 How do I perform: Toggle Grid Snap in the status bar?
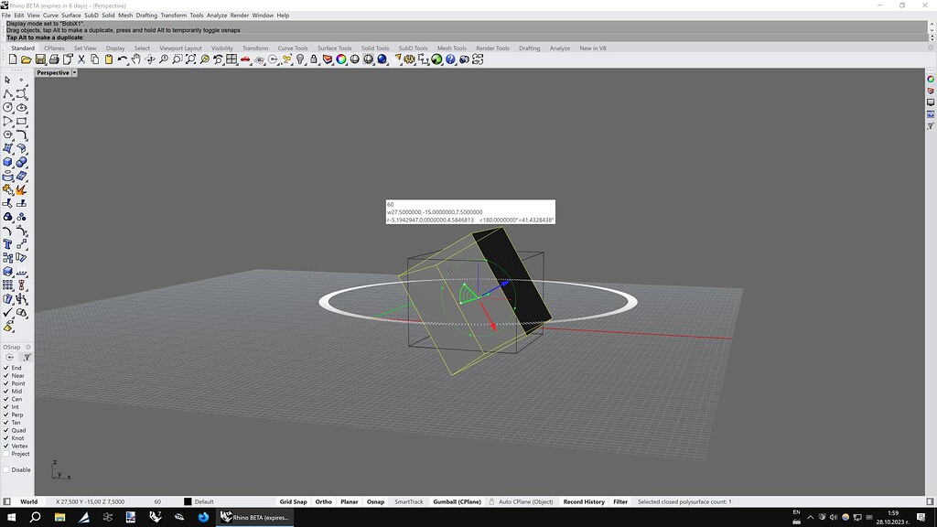(295, 501)
